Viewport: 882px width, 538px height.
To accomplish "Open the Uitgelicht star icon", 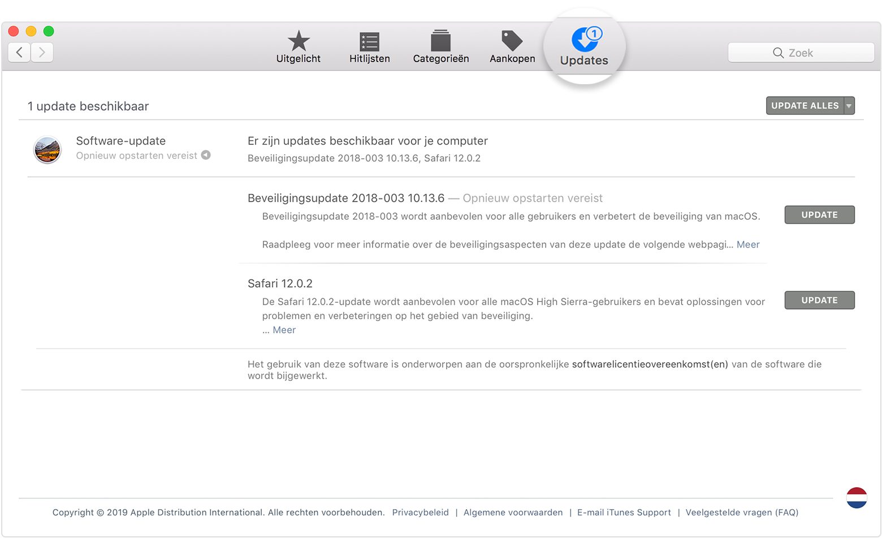I will coord(298,42).
